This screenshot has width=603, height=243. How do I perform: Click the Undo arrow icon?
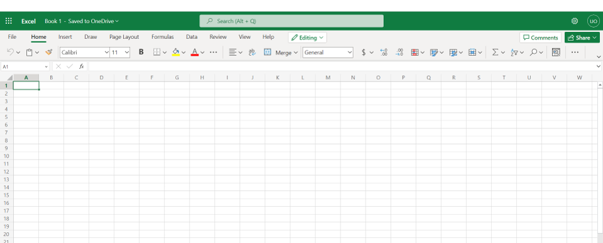point(11,53)
